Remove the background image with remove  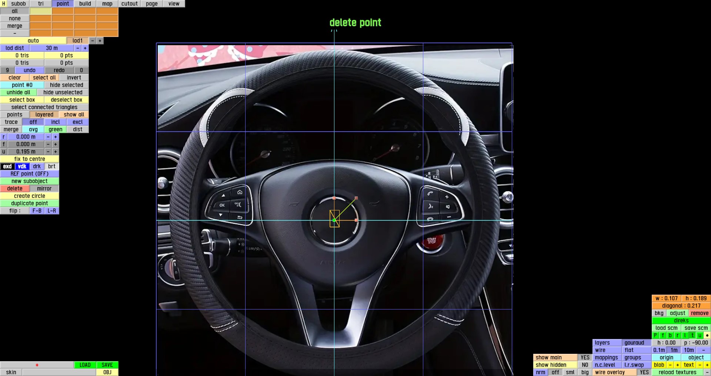(700, 313)
